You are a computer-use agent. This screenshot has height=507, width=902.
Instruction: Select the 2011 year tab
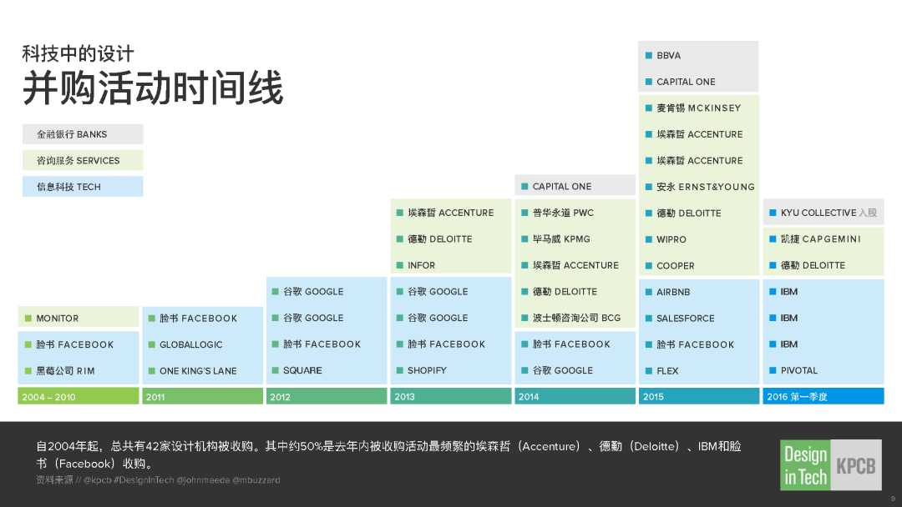(x=202, y=396)
